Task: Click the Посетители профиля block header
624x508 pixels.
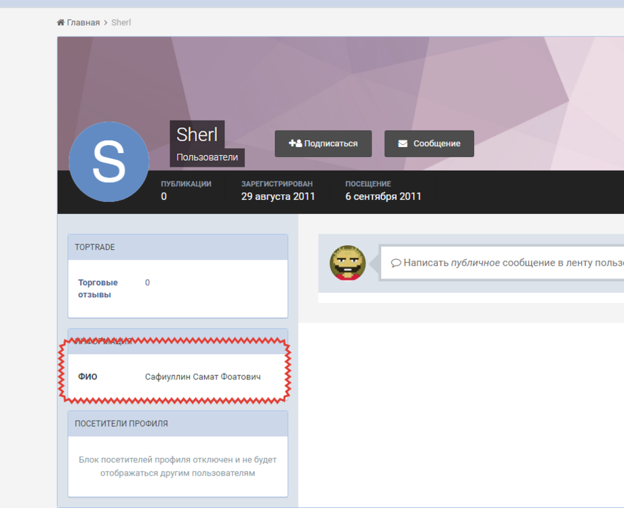Action: (178, 423)
